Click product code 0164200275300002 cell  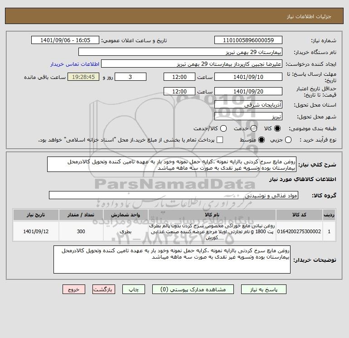tap(299, 231)
